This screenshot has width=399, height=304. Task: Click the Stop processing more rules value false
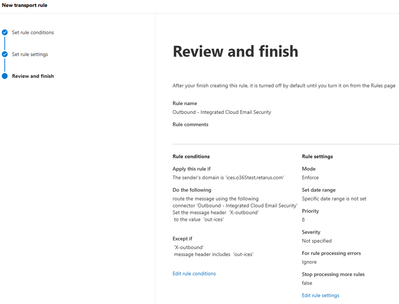pyautogui.click(x=307, y=283)
